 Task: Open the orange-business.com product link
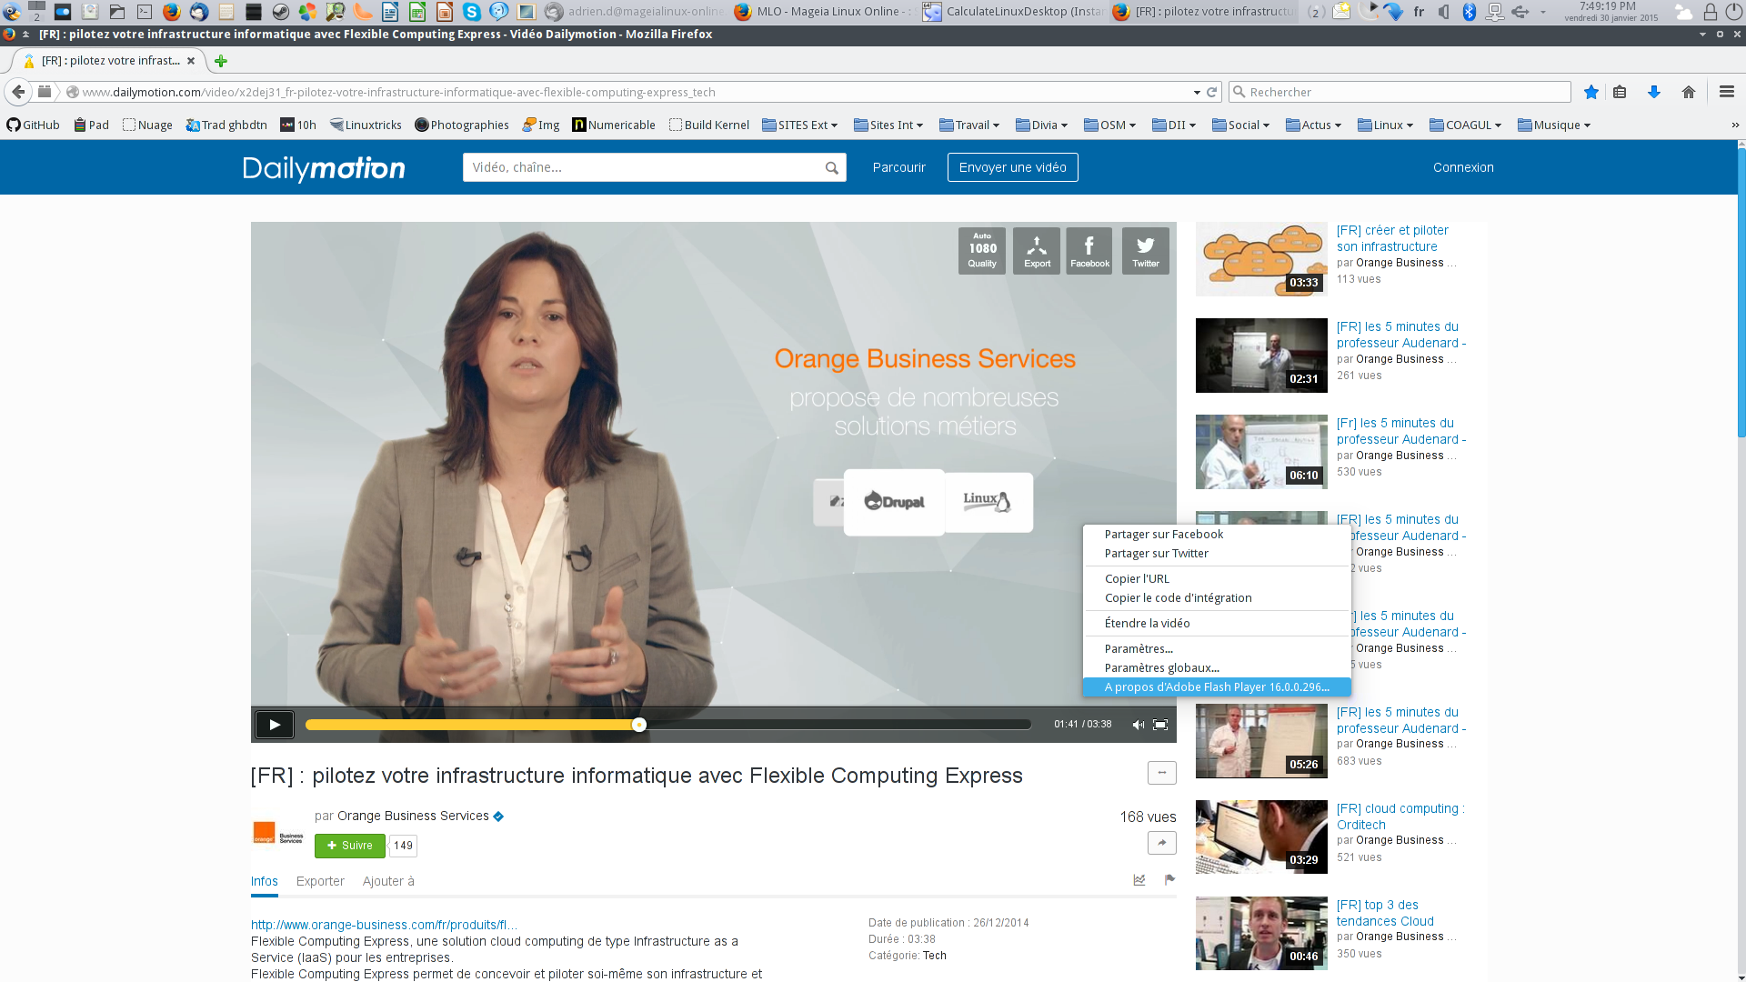coord(384,925)
